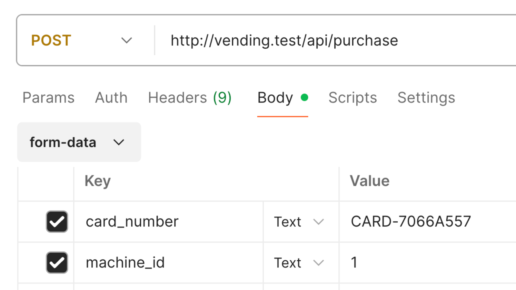Go to the Headers (9) tab
Screen dimensions: 516x290
(190, 98)
